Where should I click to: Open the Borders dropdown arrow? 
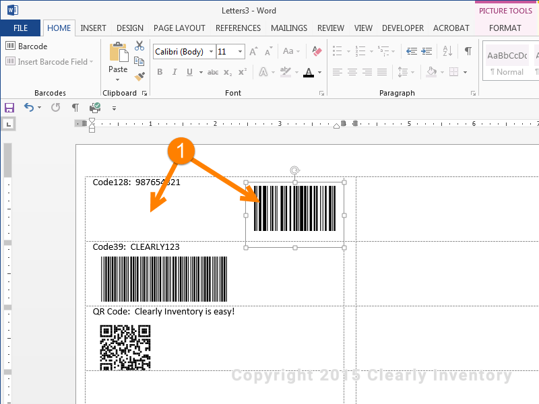pos(466,72)
